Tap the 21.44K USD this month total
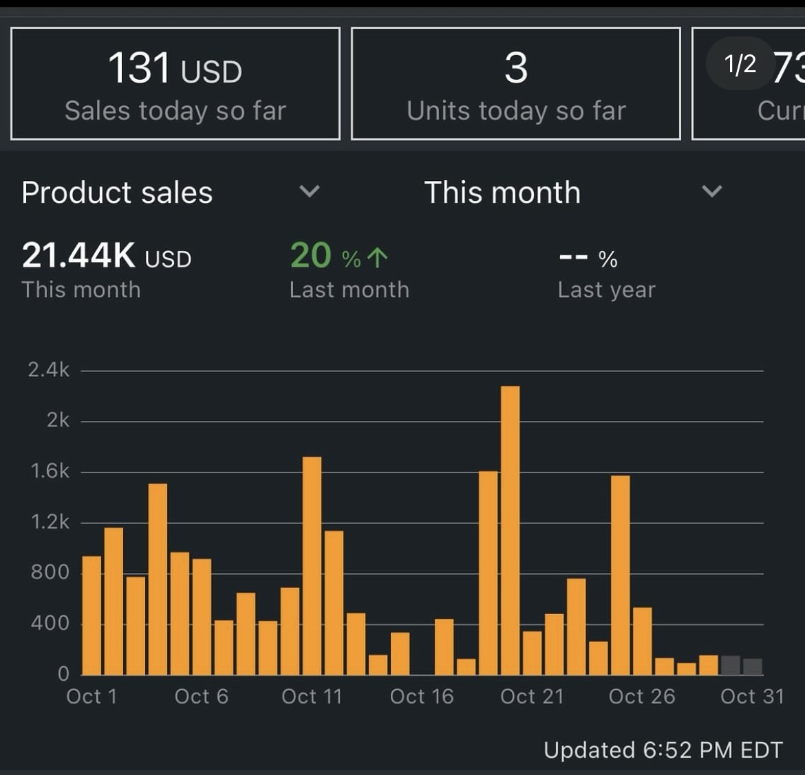 click(107, 256)
